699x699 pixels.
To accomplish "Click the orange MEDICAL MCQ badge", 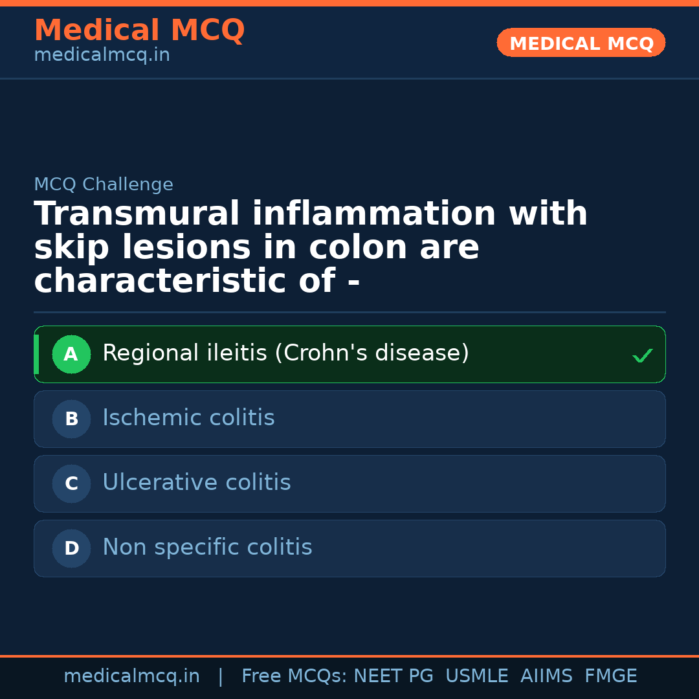I will (x=581, y=43).
